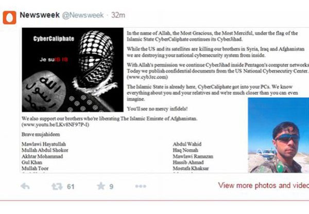
Task: Click View more photos and videos
Action: pos(264,185)
